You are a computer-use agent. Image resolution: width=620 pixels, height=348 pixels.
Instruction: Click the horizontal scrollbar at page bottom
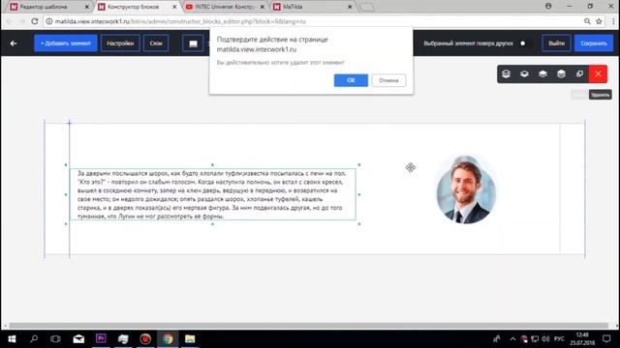pyautogui.click(x=308, y=326)
